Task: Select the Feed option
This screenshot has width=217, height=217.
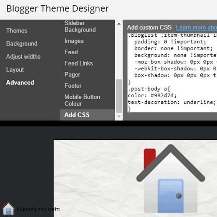Action: (71, 52)
